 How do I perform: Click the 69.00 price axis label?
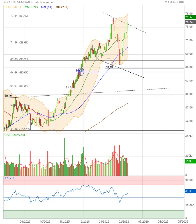pos(189,54)
